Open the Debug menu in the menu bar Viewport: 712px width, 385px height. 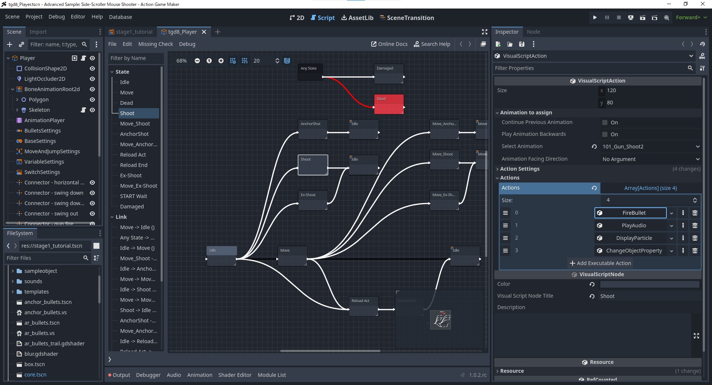(x=56, y=17)
